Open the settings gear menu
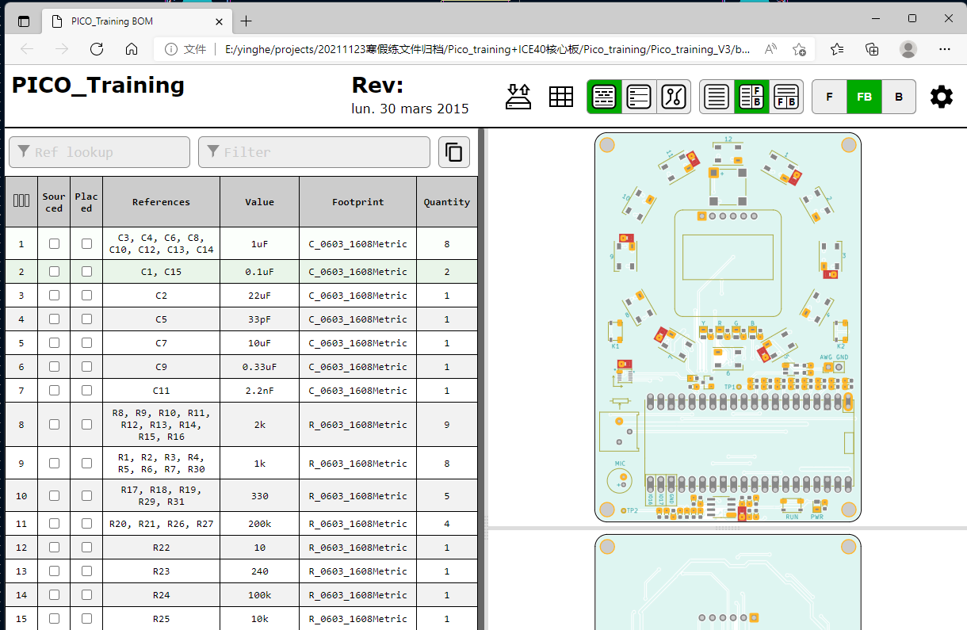The width and height of the screenshot is (967, 630). (x=942, y=97)
